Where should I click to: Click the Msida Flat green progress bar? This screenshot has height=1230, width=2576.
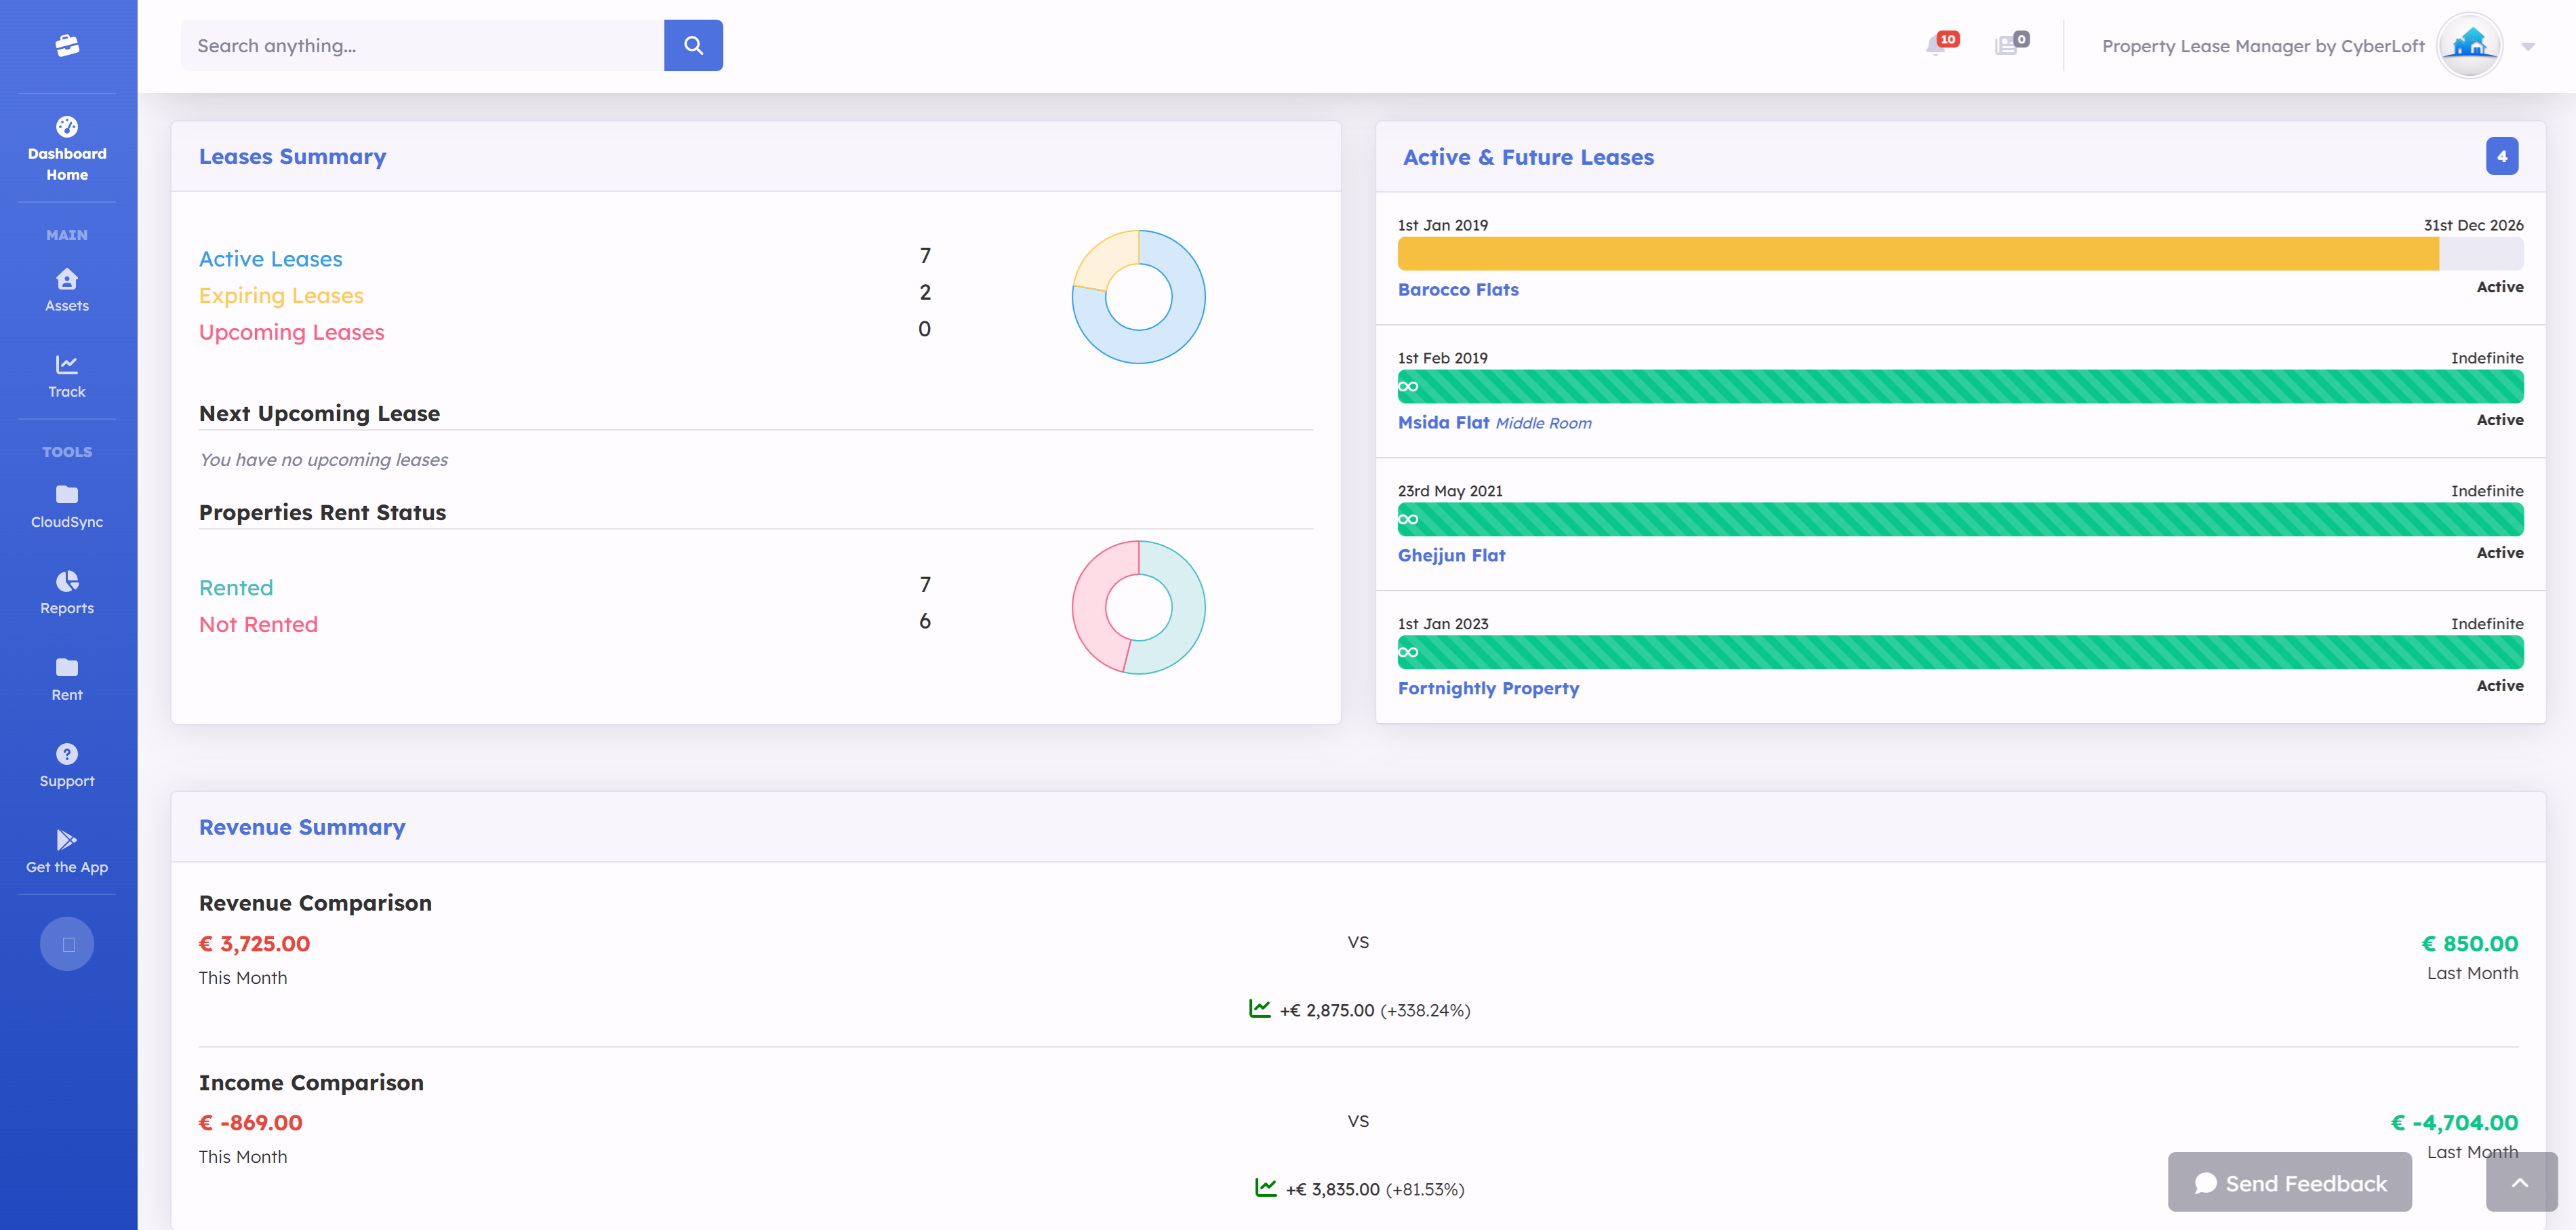(1960, 387)
